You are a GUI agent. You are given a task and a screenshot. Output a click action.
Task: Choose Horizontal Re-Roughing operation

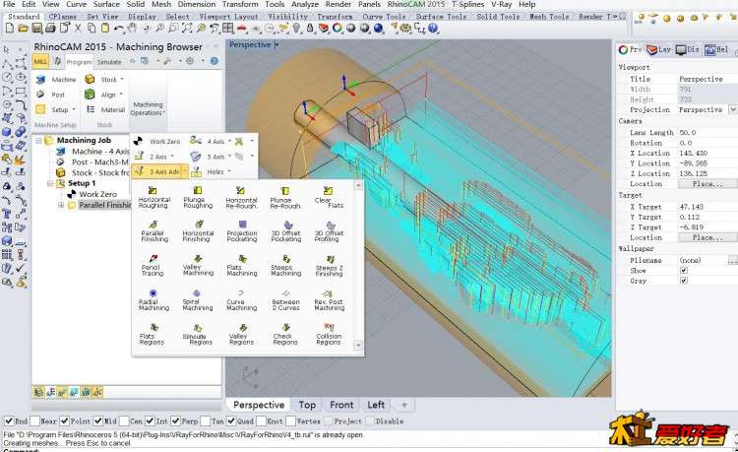[x=241, y=197]
